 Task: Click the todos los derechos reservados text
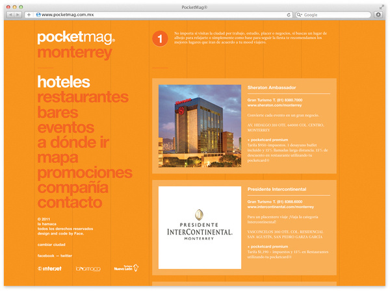[65, 229]
